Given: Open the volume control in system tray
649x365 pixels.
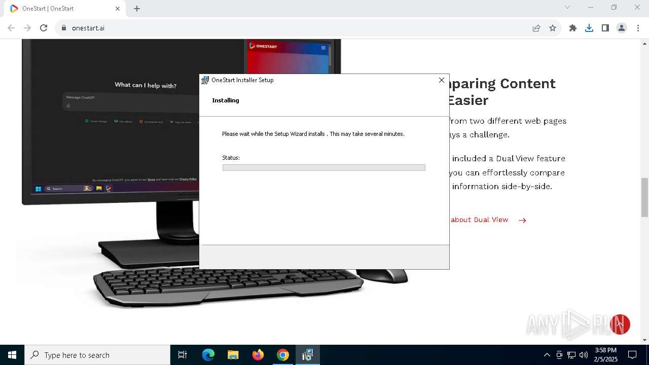Looking at the screenshot, I should (584, 355).
